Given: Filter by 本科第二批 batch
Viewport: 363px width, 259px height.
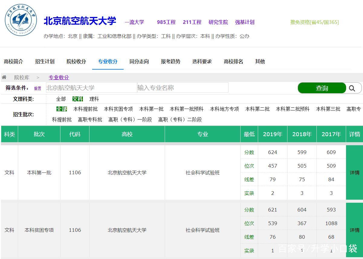Looking at the screenshot, I should [x=258, y=109].
